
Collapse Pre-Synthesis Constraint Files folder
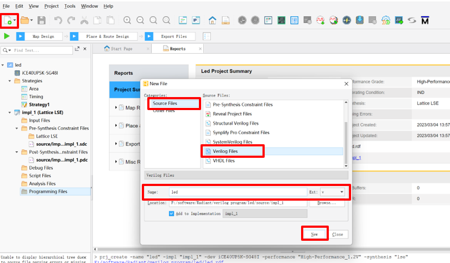(17, 128)
